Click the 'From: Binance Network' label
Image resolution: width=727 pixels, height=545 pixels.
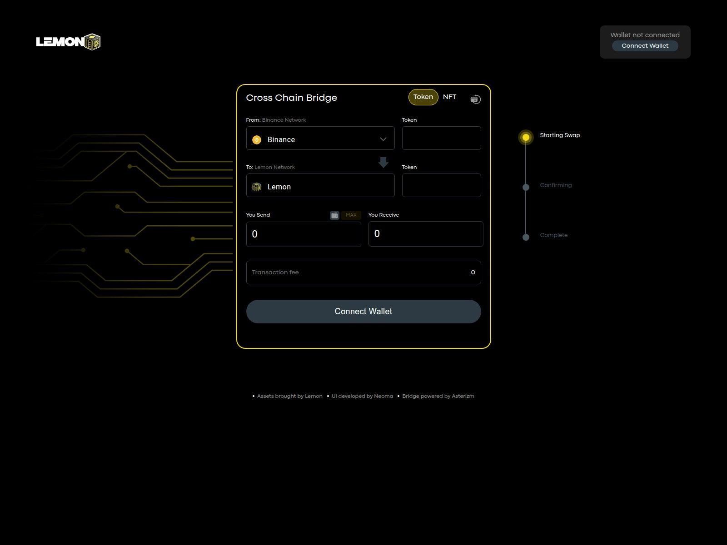[x=276, y=120]
